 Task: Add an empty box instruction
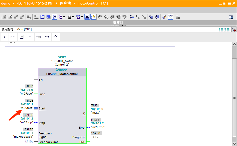point(22,37)
